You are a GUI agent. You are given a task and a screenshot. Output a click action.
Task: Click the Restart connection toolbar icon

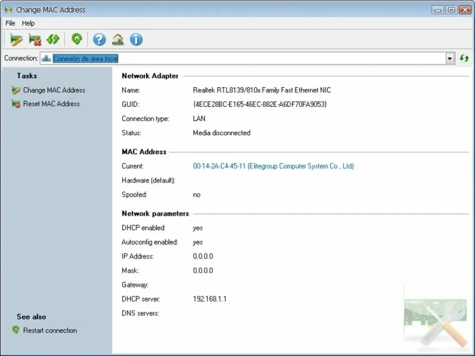tap(77, 39)
